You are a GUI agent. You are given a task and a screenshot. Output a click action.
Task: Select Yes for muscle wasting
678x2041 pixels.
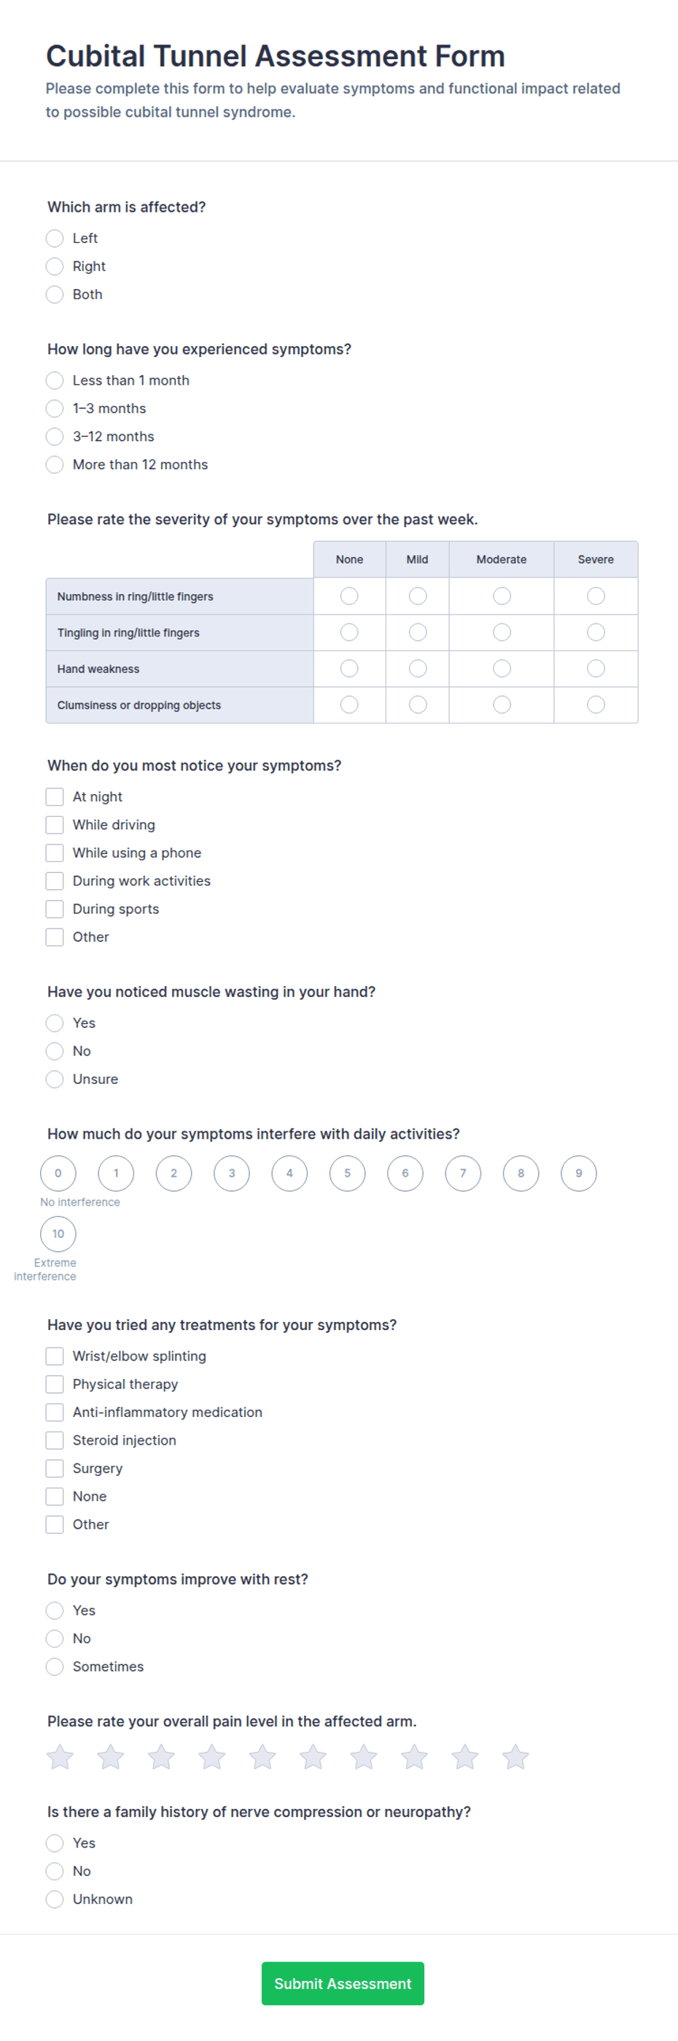[x=55, y=1023]
